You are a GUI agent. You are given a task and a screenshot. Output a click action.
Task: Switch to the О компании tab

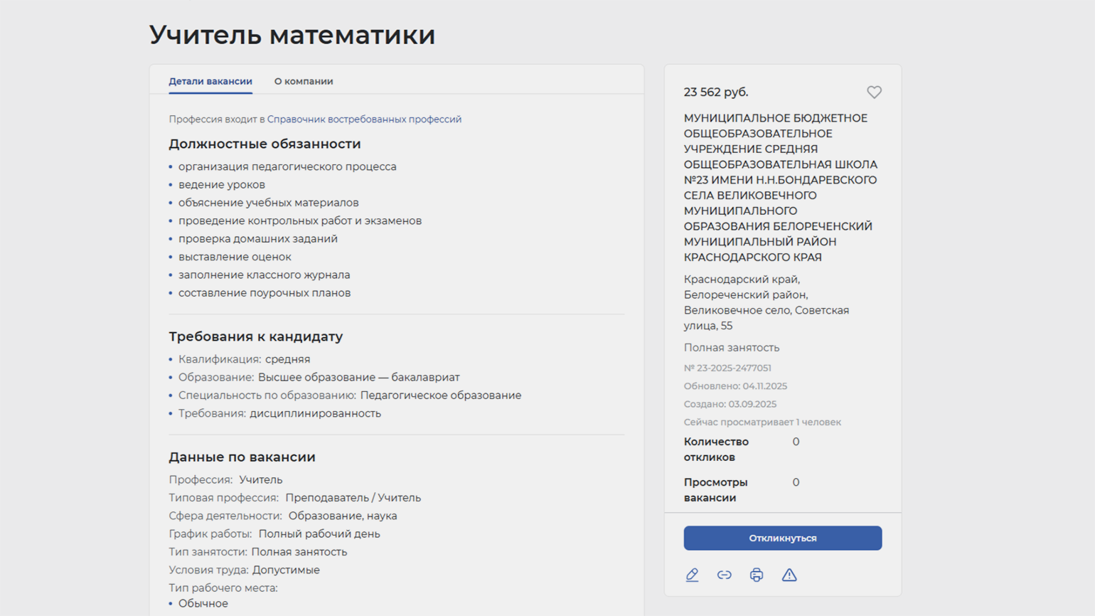pyautogui.click(x=304, y=81)
